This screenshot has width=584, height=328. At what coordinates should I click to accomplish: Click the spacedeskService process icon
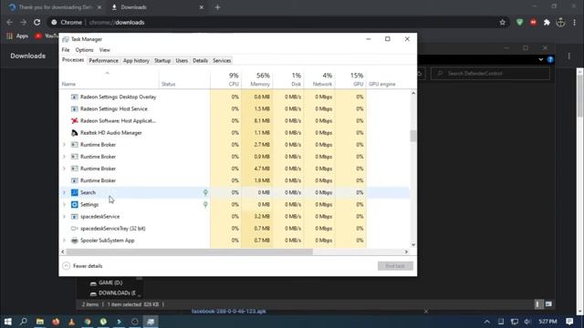pos(75,217)
